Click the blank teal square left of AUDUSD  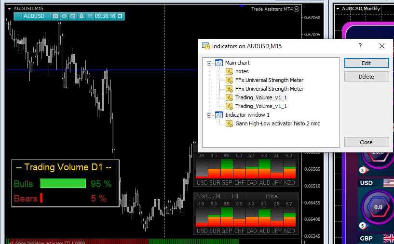coord(18,16)
